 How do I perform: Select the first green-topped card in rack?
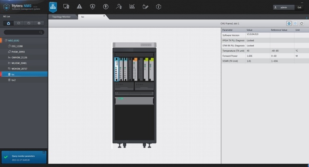tap(146, 69)
